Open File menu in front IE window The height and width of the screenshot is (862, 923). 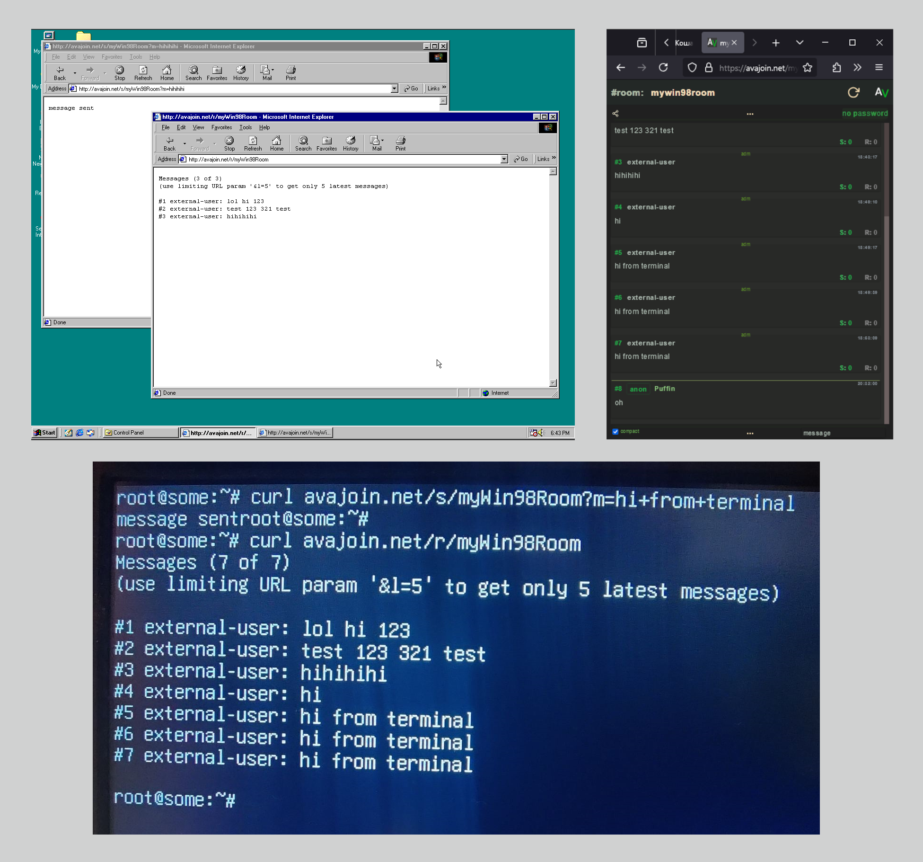166,127
